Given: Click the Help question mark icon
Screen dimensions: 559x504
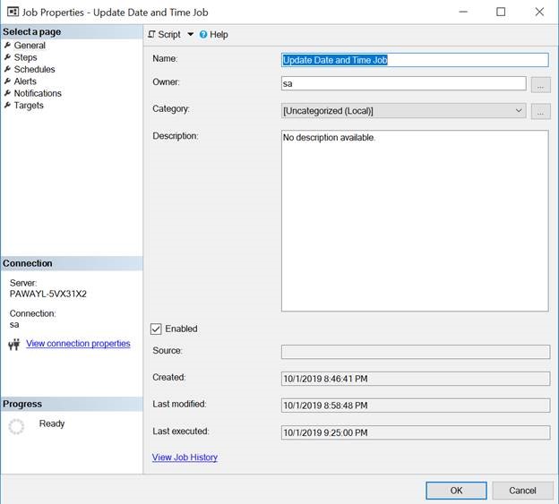Looking at the screenshot, I should click(203, 35).
